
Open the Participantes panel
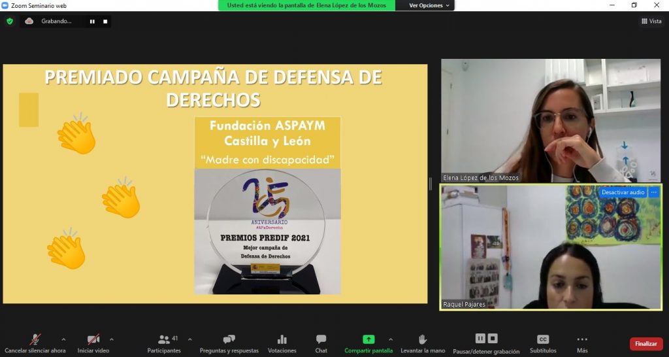[x=164, y=344]
